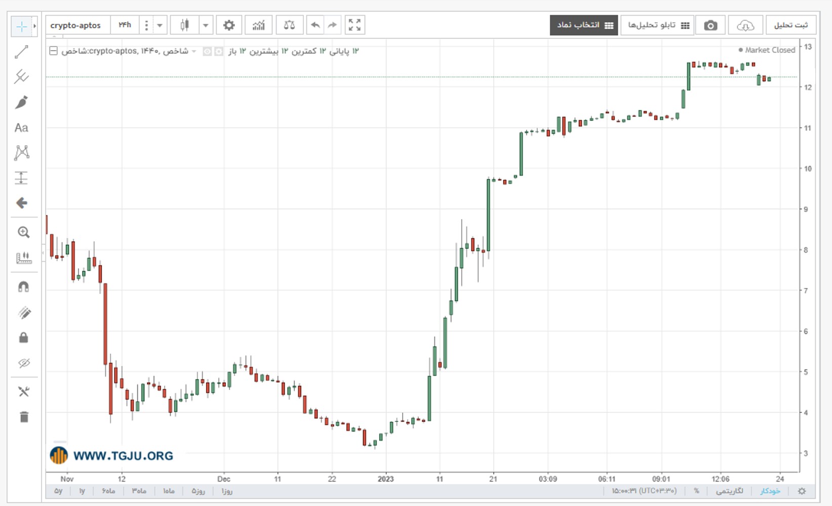The width and height of the screenshot is (832, 506).
Task: Redo the chart action
Action: [x=332, y=25]
